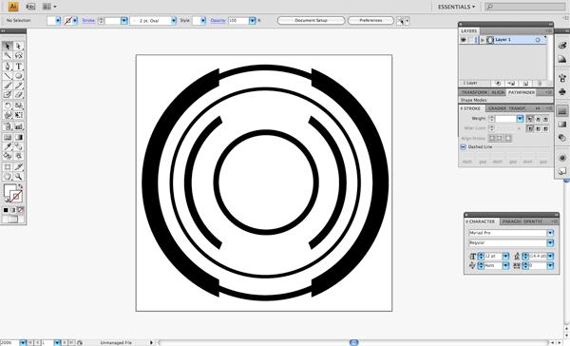This screenshot has height=346, width=570.
Task: Choose the round cap stroke option
Action: click(x=538, y=119)
